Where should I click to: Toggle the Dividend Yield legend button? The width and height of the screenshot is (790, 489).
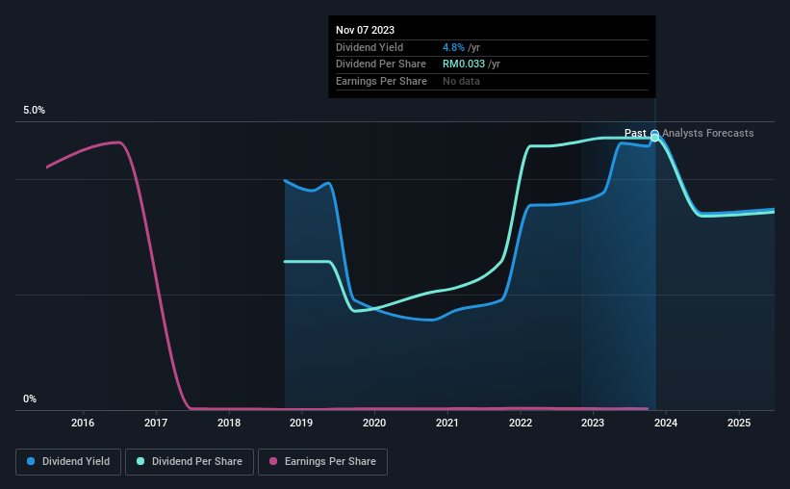(68, 462)
